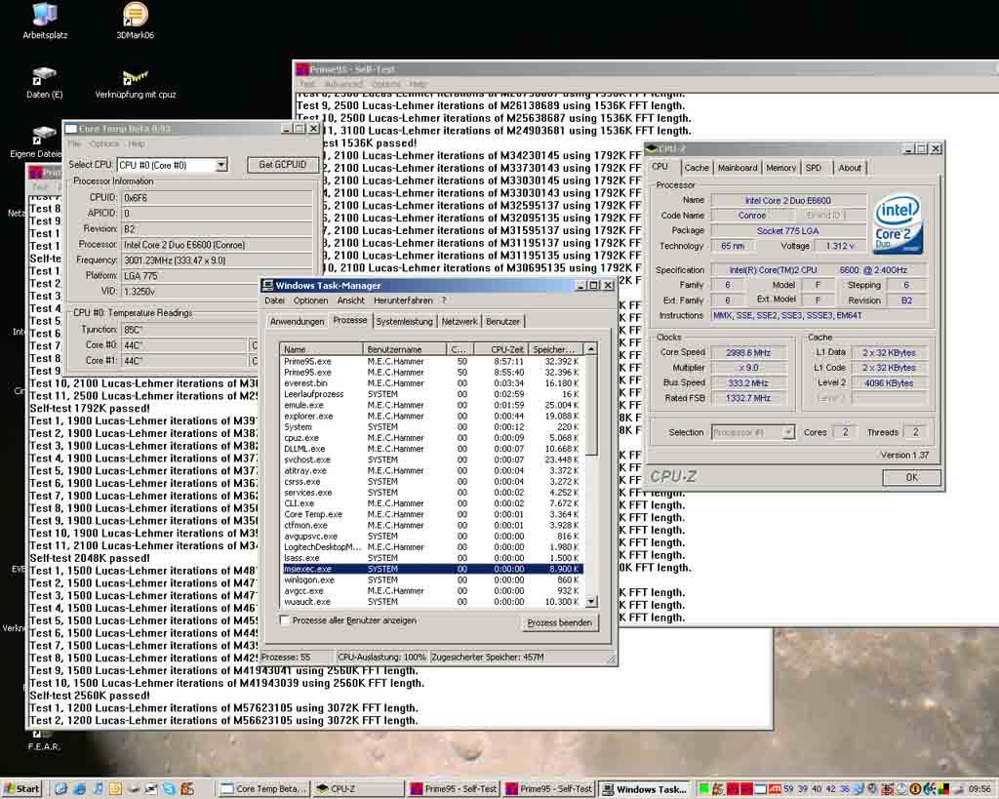999x799 pixels.
Task: Switch to the Prozesse tab
Action: (350, 321)
